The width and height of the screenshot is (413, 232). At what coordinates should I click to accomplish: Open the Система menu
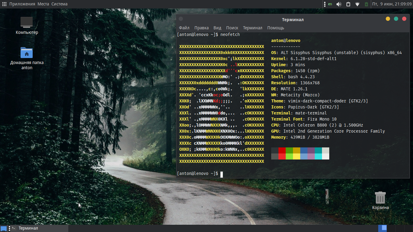[x=60, y=4]
